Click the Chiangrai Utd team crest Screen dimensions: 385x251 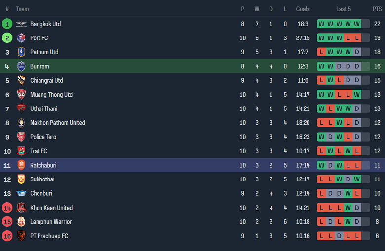(x=21, y=80)
